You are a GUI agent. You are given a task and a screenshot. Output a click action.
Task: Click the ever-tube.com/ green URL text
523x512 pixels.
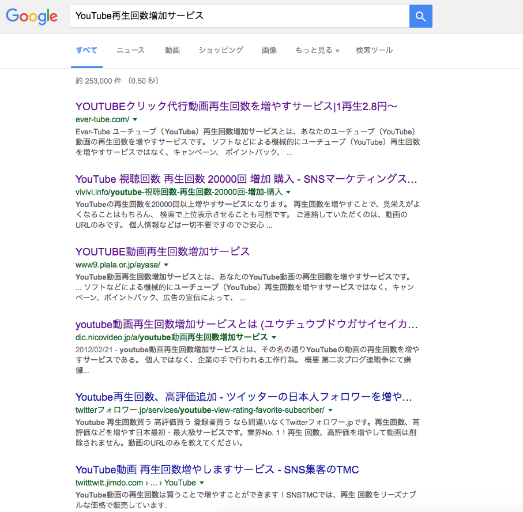point(103,119)
